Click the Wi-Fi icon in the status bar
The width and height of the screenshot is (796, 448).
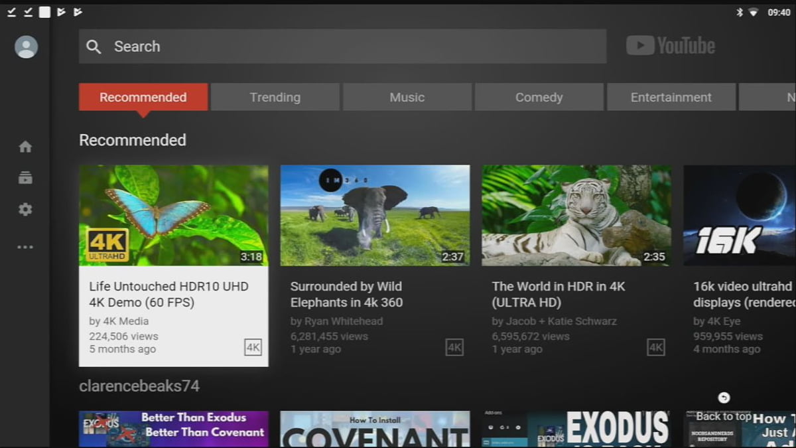pos(754,11)
